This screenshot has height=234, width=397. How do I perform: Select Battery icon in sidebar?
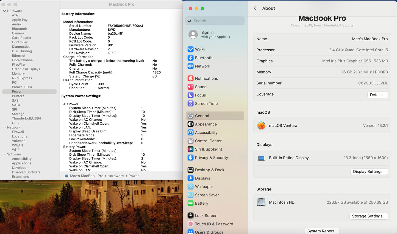click(x=190, y=203)
